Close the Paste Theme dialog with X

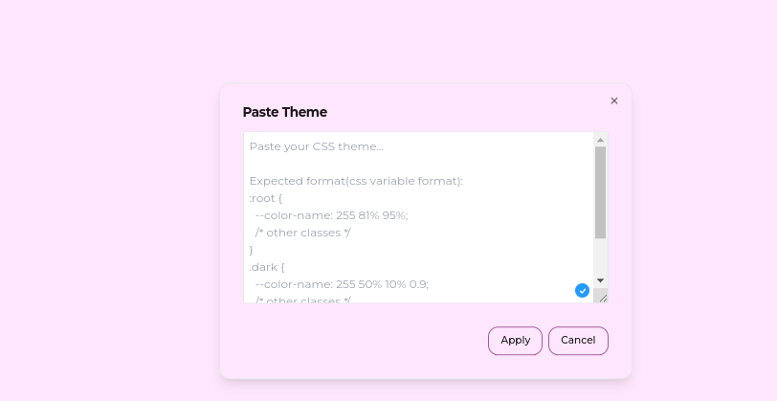tap(614, 100)
